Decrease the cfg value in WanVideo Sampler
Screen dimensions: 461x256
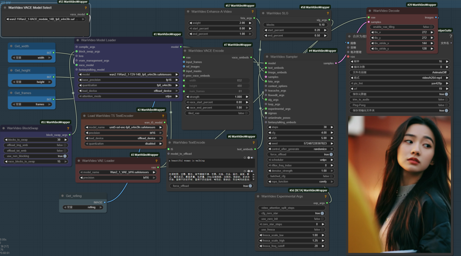pos(270,133)
